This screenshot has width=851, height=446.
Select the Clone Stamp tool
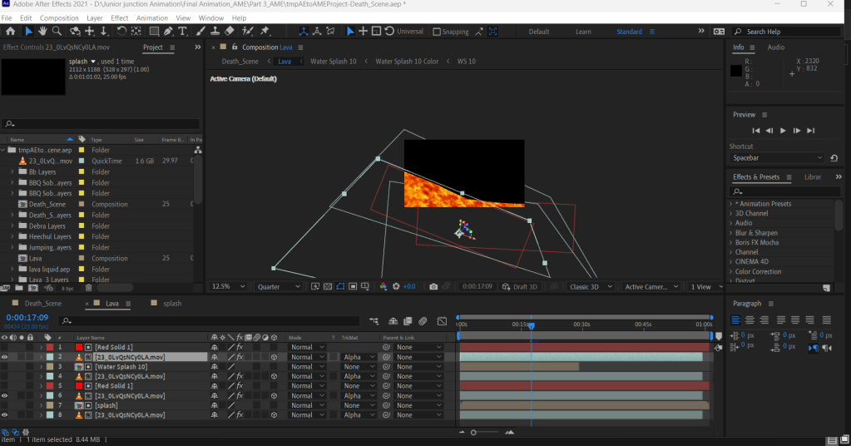click(215, 32)
